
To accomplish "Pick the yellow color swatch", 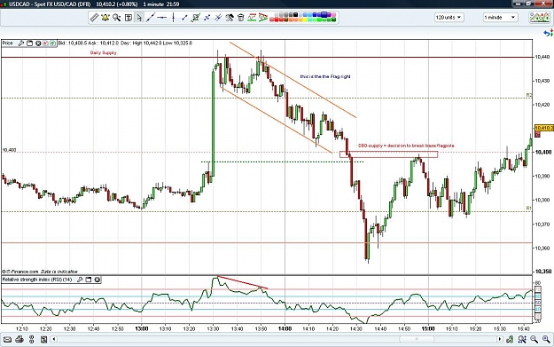I will tap(305, 20).
